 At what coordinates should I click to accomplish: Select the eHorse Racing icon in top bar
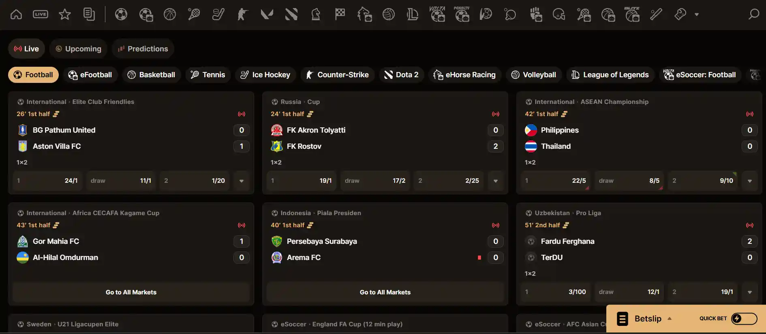364,15
